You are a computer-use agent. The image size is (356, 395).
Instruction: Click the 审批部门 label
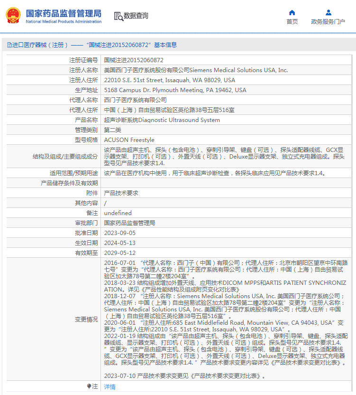coord(86,223)
